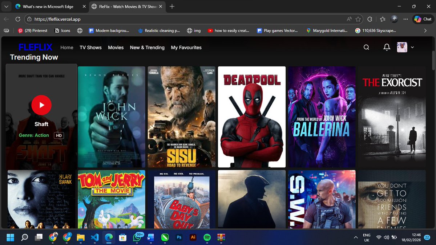The height and width of the screenshot is (245, 436).
Task: Open the Realistic cleaning p... bookmark
Action: click(159, 31)
